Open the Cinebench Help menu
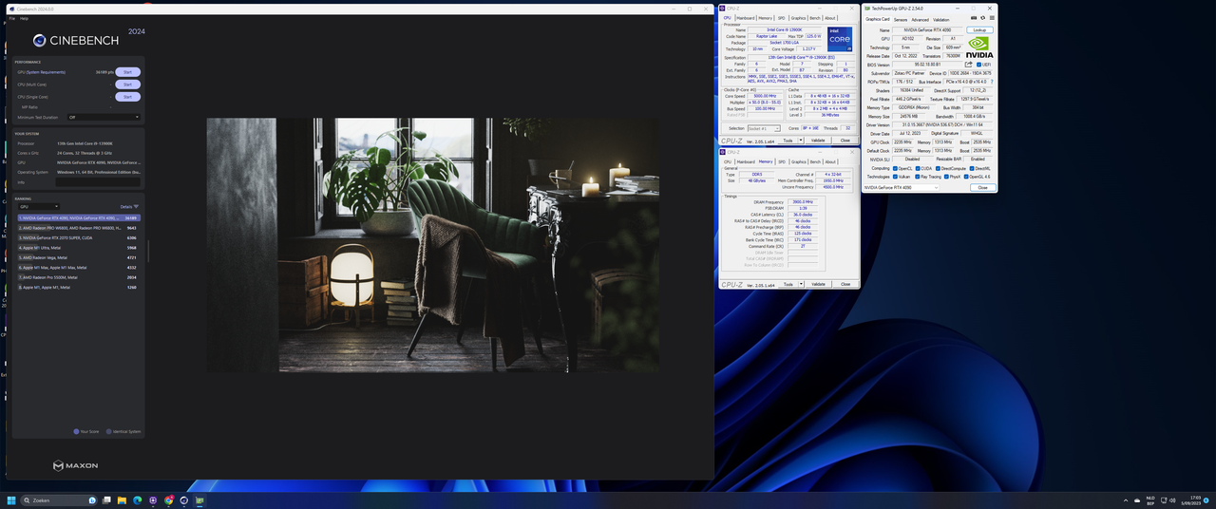Screen dimensions: 1216x509 click(x=24, y=18)
